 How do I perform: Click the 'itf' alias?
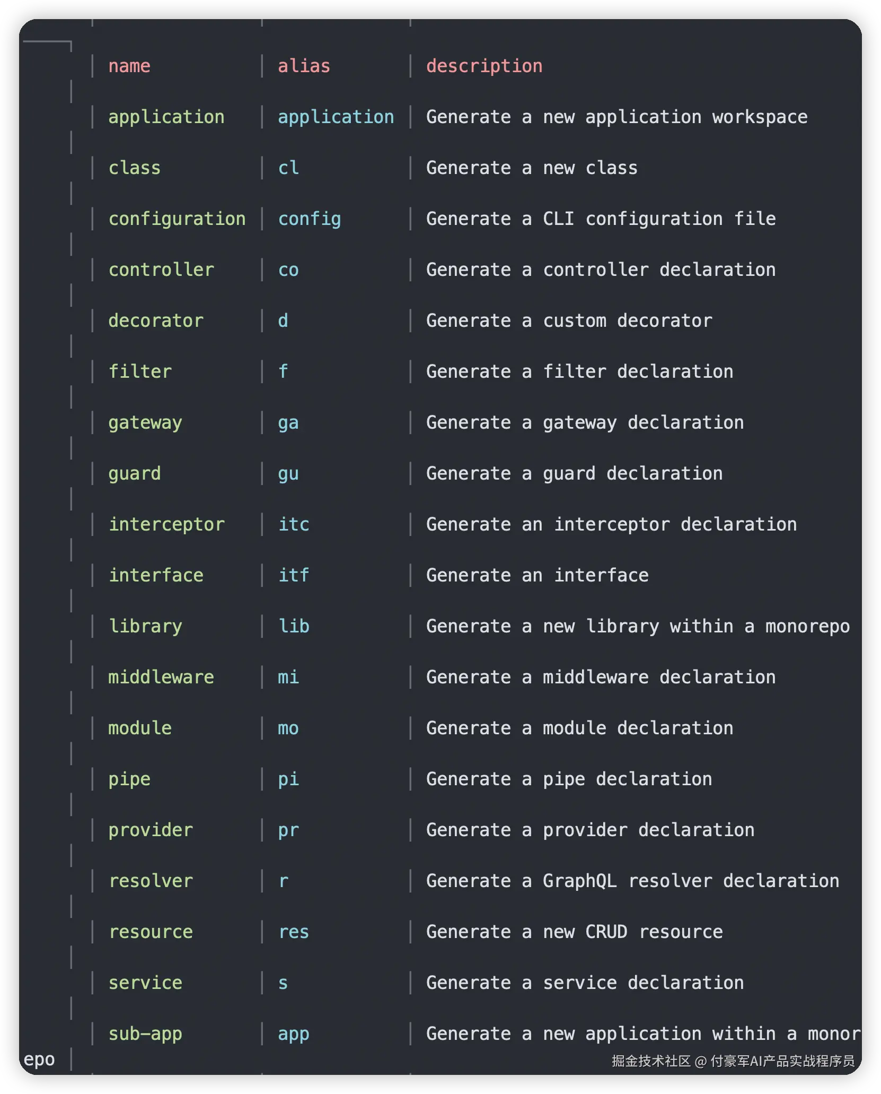tap(294, 575)
